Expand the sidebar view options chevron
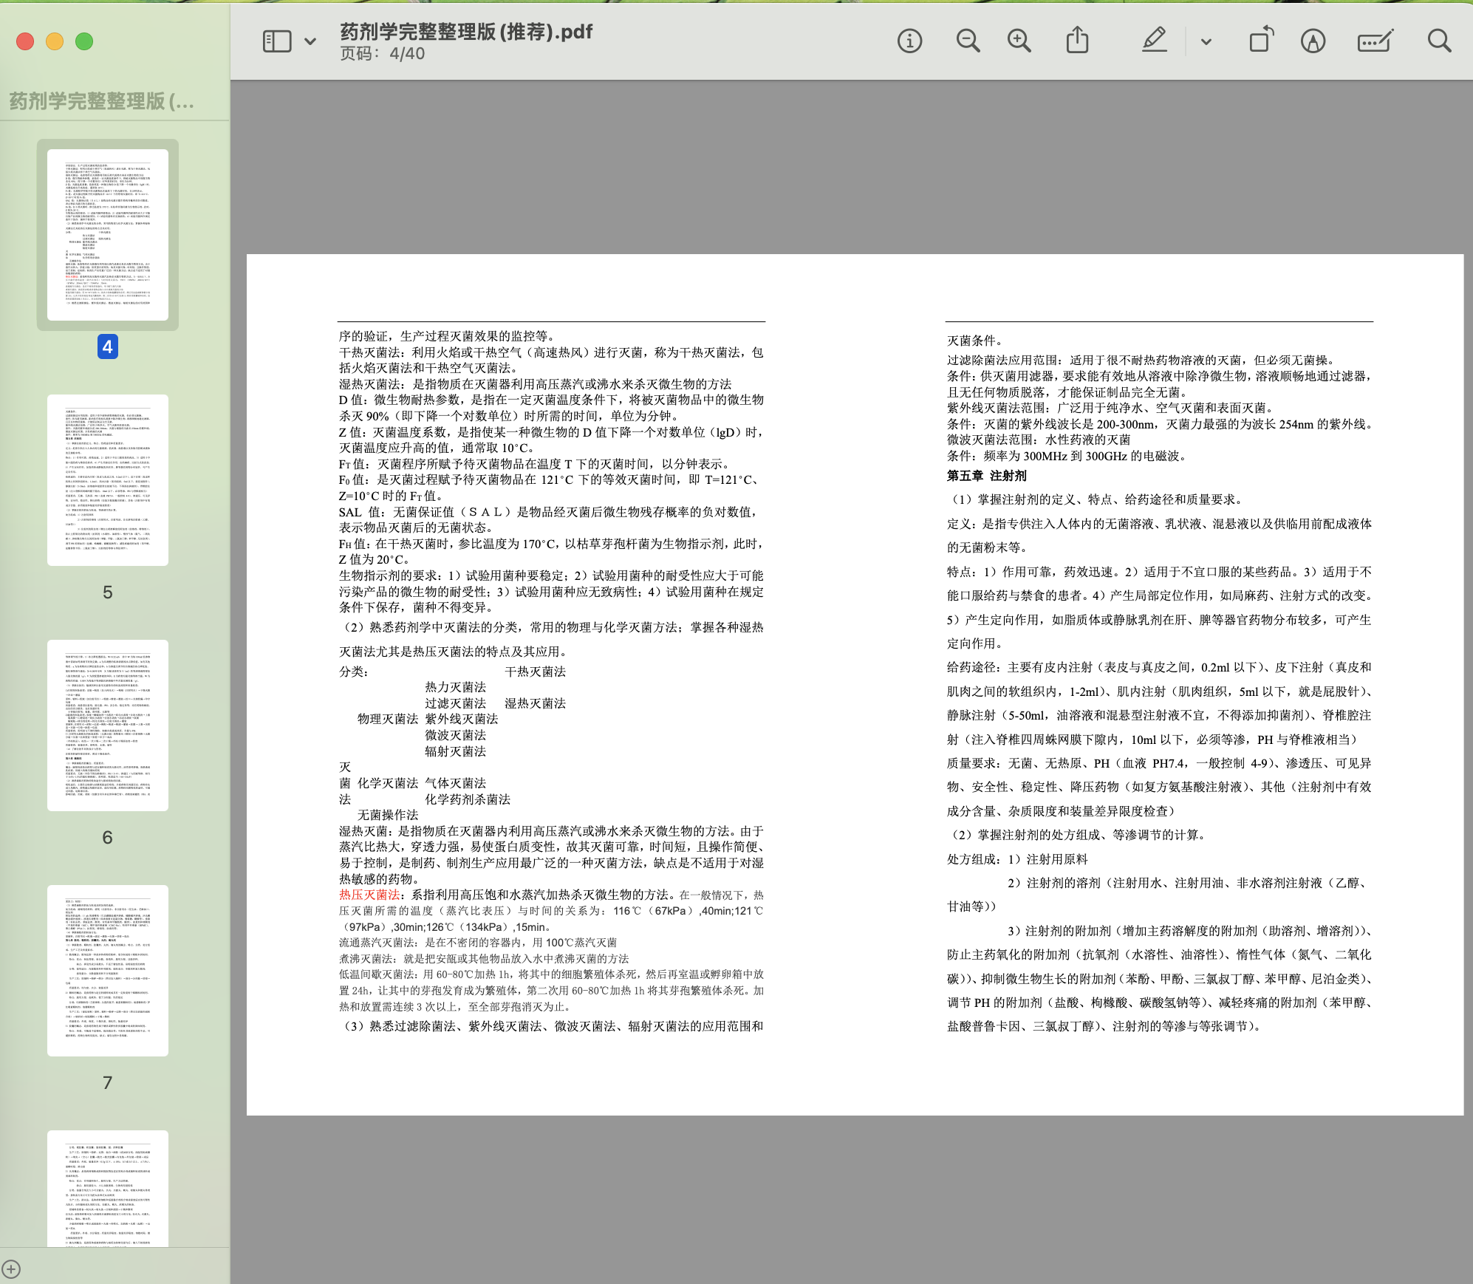Screen dimensions: 1473x1284 tap(310, 41)
